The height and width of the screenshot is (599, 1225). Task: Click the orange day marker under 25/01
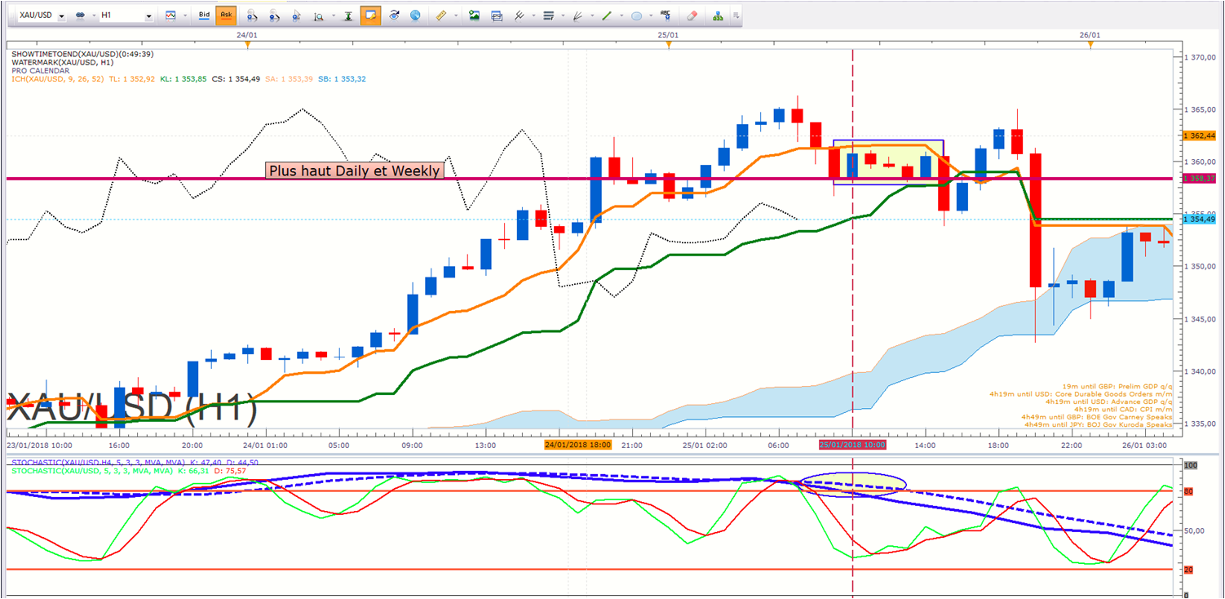coord(669,45)
